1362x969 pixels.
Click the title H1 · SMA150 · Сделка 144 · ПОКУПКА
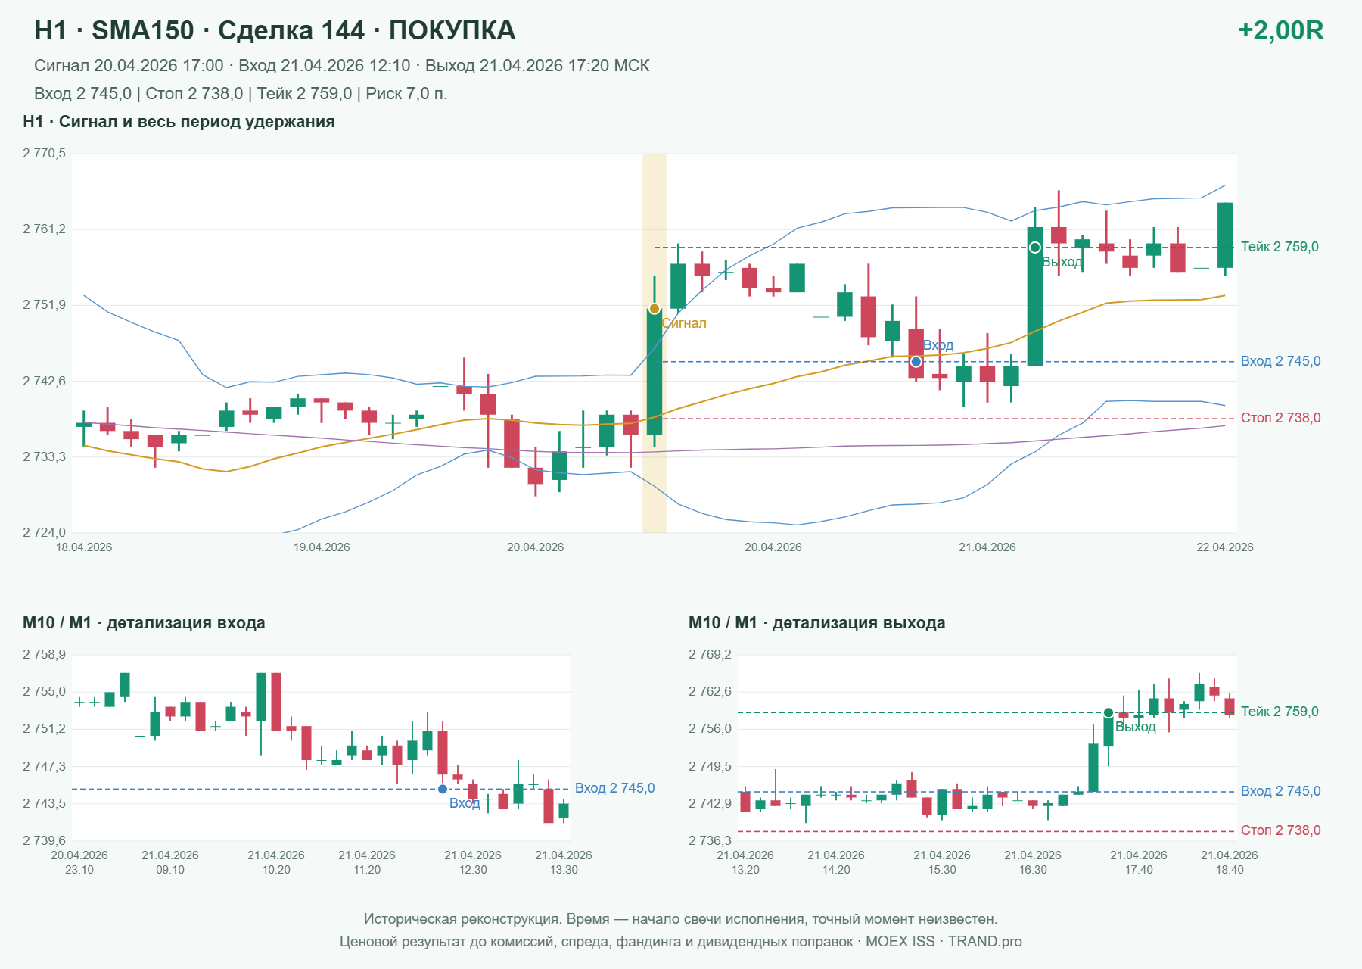pyautogui.click(x=275, y=30)
